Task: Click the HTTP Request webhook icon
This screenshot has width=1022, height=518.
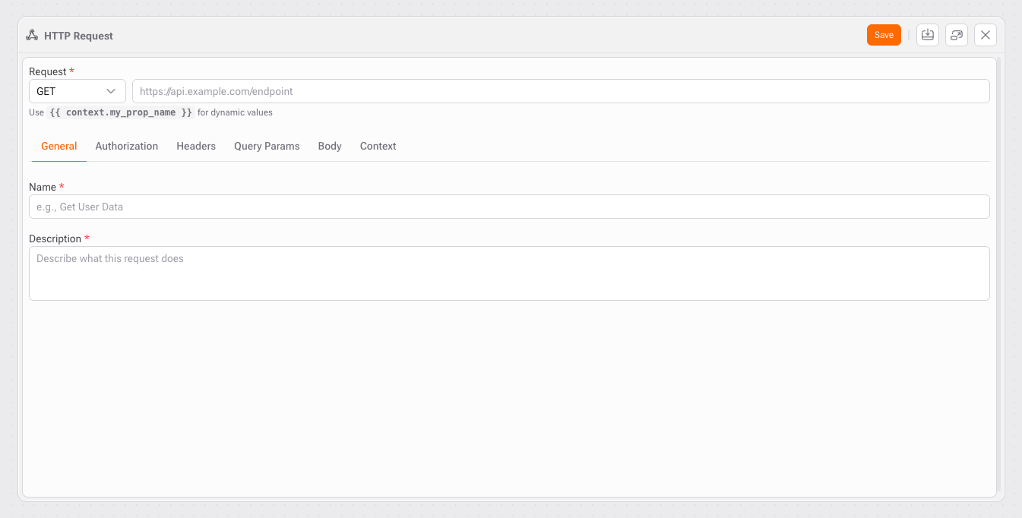Action: [x=32, y=36]
